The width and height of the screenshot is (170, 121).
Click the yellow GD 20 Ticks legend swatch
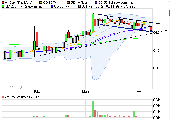tap(41, 2)
